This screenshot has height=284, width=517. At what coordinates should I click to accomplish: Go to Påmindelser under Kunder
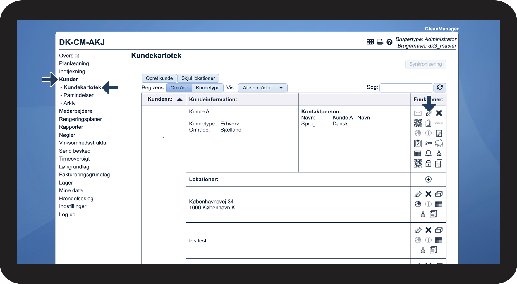pyautogui.click(x=78, y=95)
